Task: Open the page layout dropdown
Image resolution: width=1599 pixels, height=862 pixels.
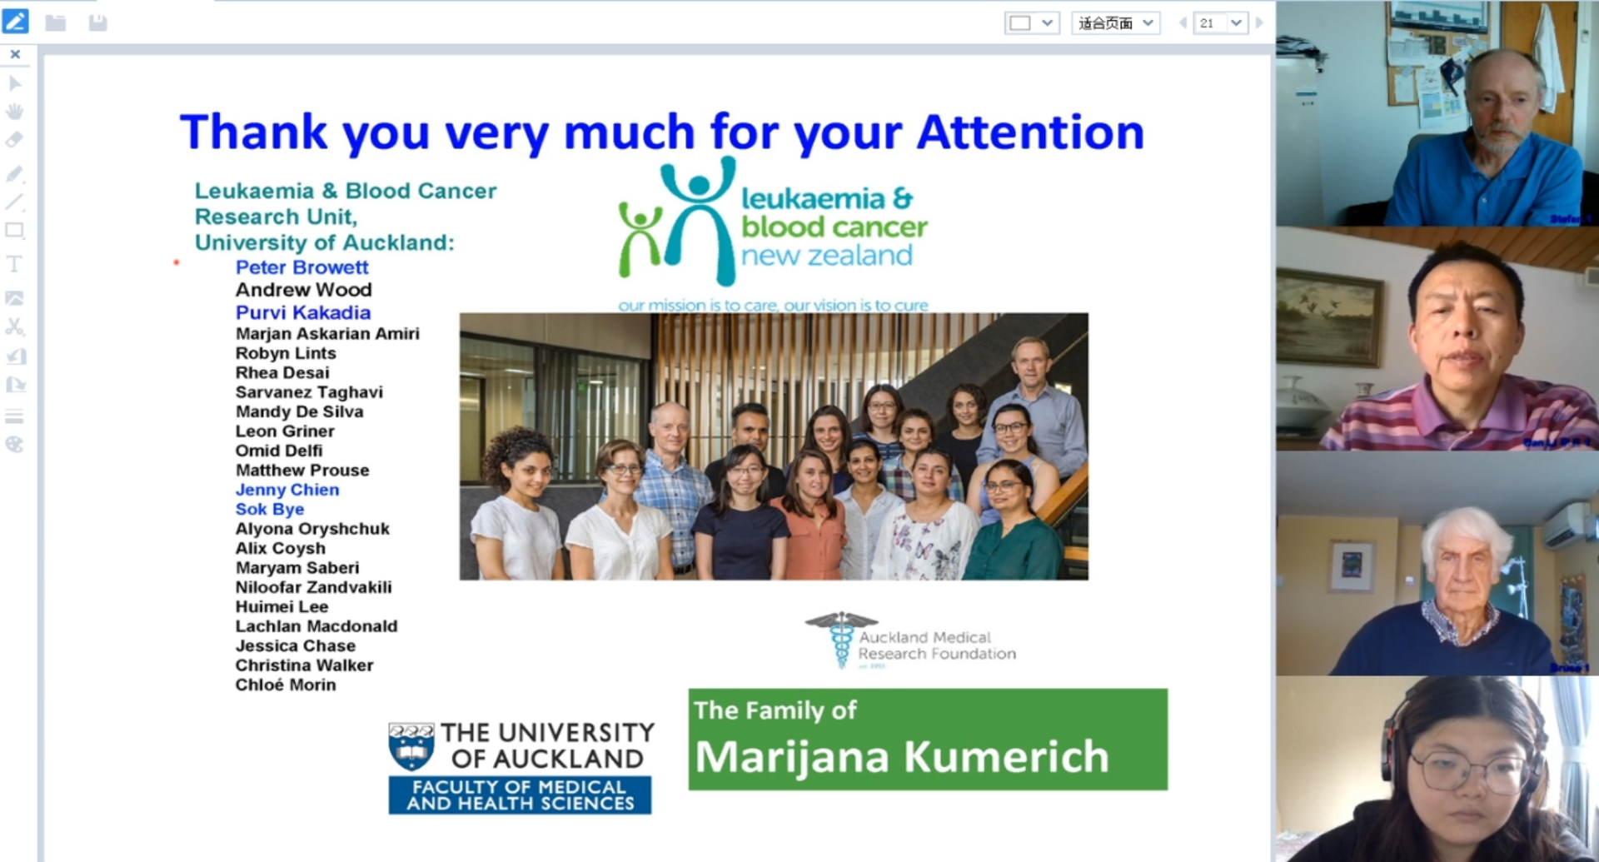Action: tap(1031, 23)
